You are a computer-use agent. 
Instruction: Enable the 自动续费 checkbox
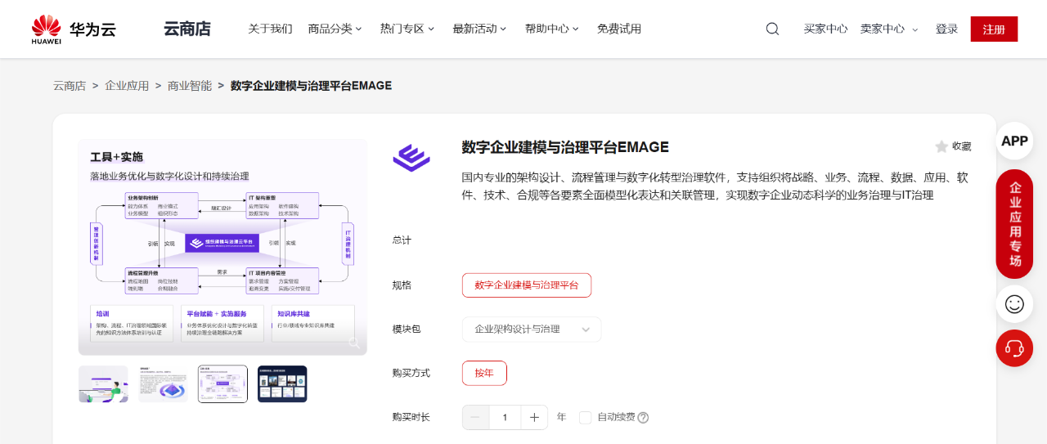[585, 417]
